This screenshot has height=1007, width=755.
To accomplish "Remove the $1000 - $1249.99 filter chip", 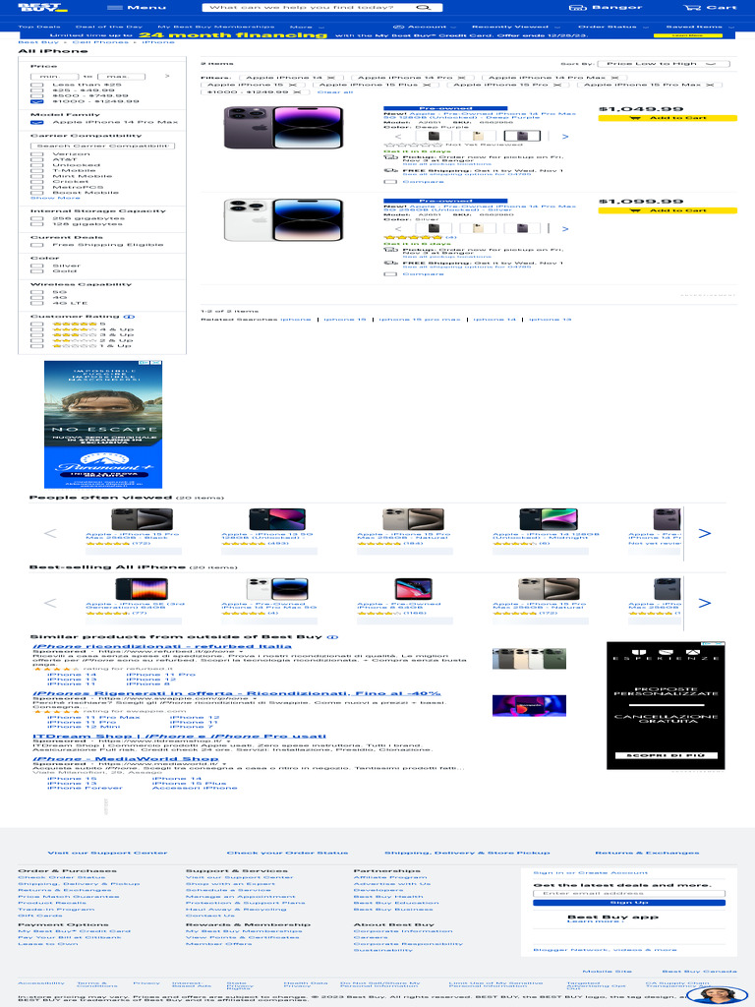I will point(297,91).
